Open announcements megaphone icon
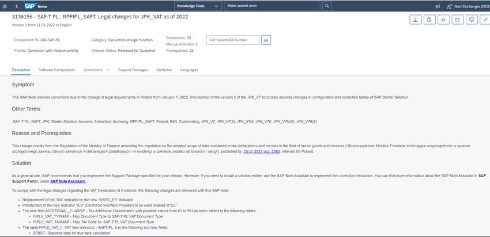Viewport: 490px width, 237px height. (x=438, y=6)
